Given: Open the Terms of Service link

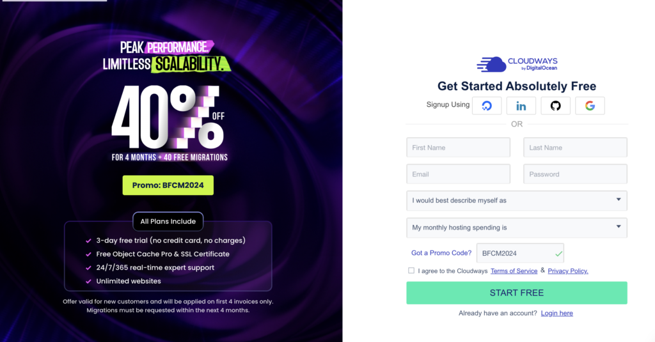Looking at the screenshot, I should (514, 271).
